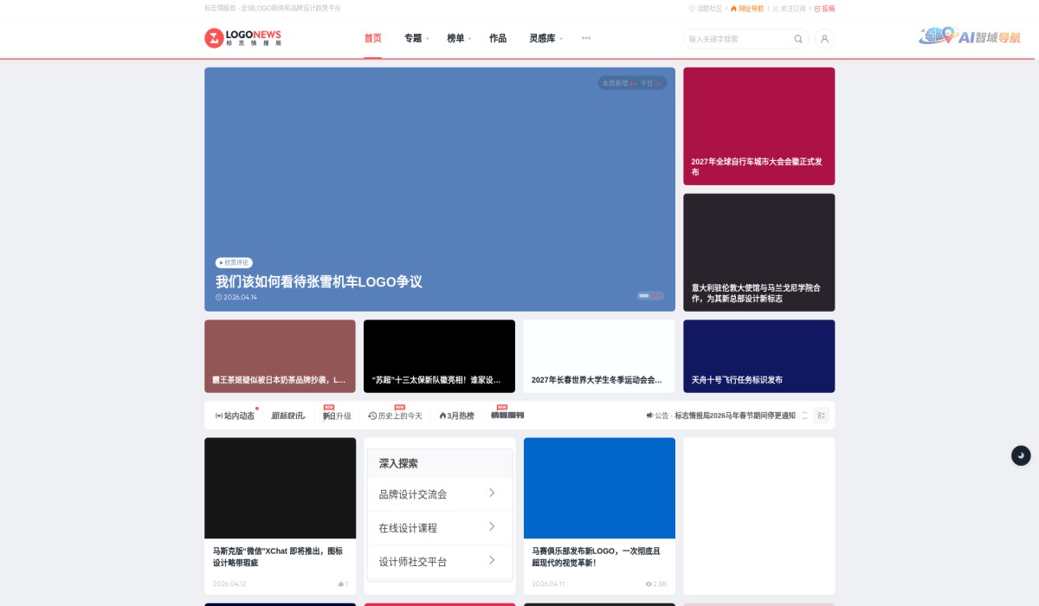Open the 榜单 dropdown

point(456,38)
